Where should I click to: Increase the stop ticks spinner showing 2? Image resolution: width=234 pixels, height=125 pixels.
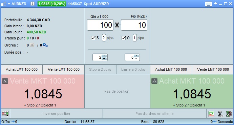click(x=104, y=56)
